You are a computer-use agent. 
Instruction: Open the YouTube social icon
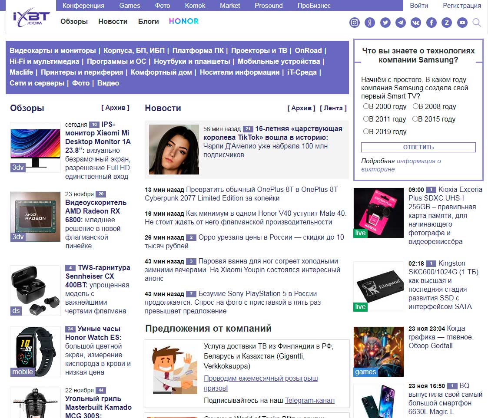[x=462, y=23]
